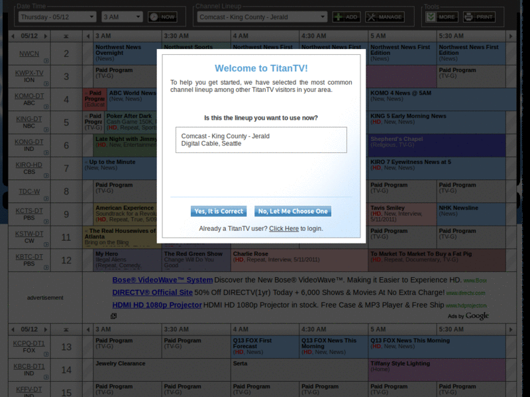Expand the Comcast - King County lineup dropdown
The height and width of the screenshot is (397, 530).
click(262, 17)
